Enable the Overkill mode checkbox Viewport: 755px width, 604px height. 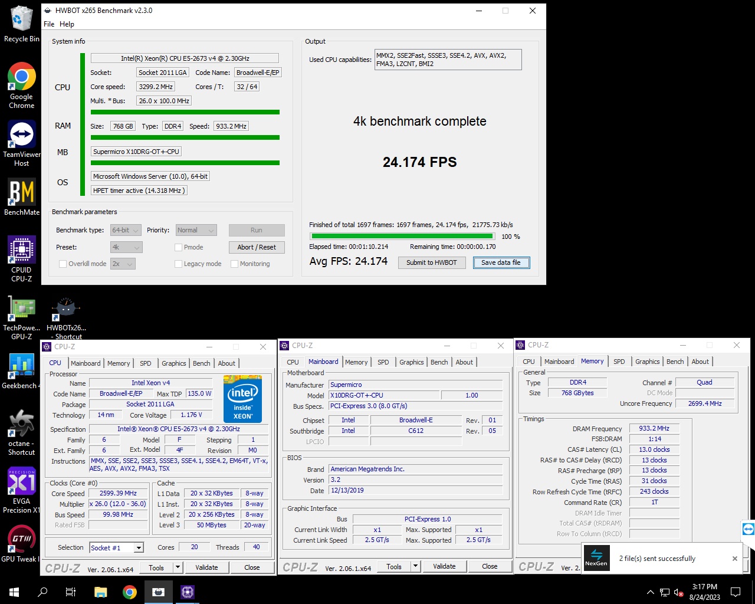63,264
